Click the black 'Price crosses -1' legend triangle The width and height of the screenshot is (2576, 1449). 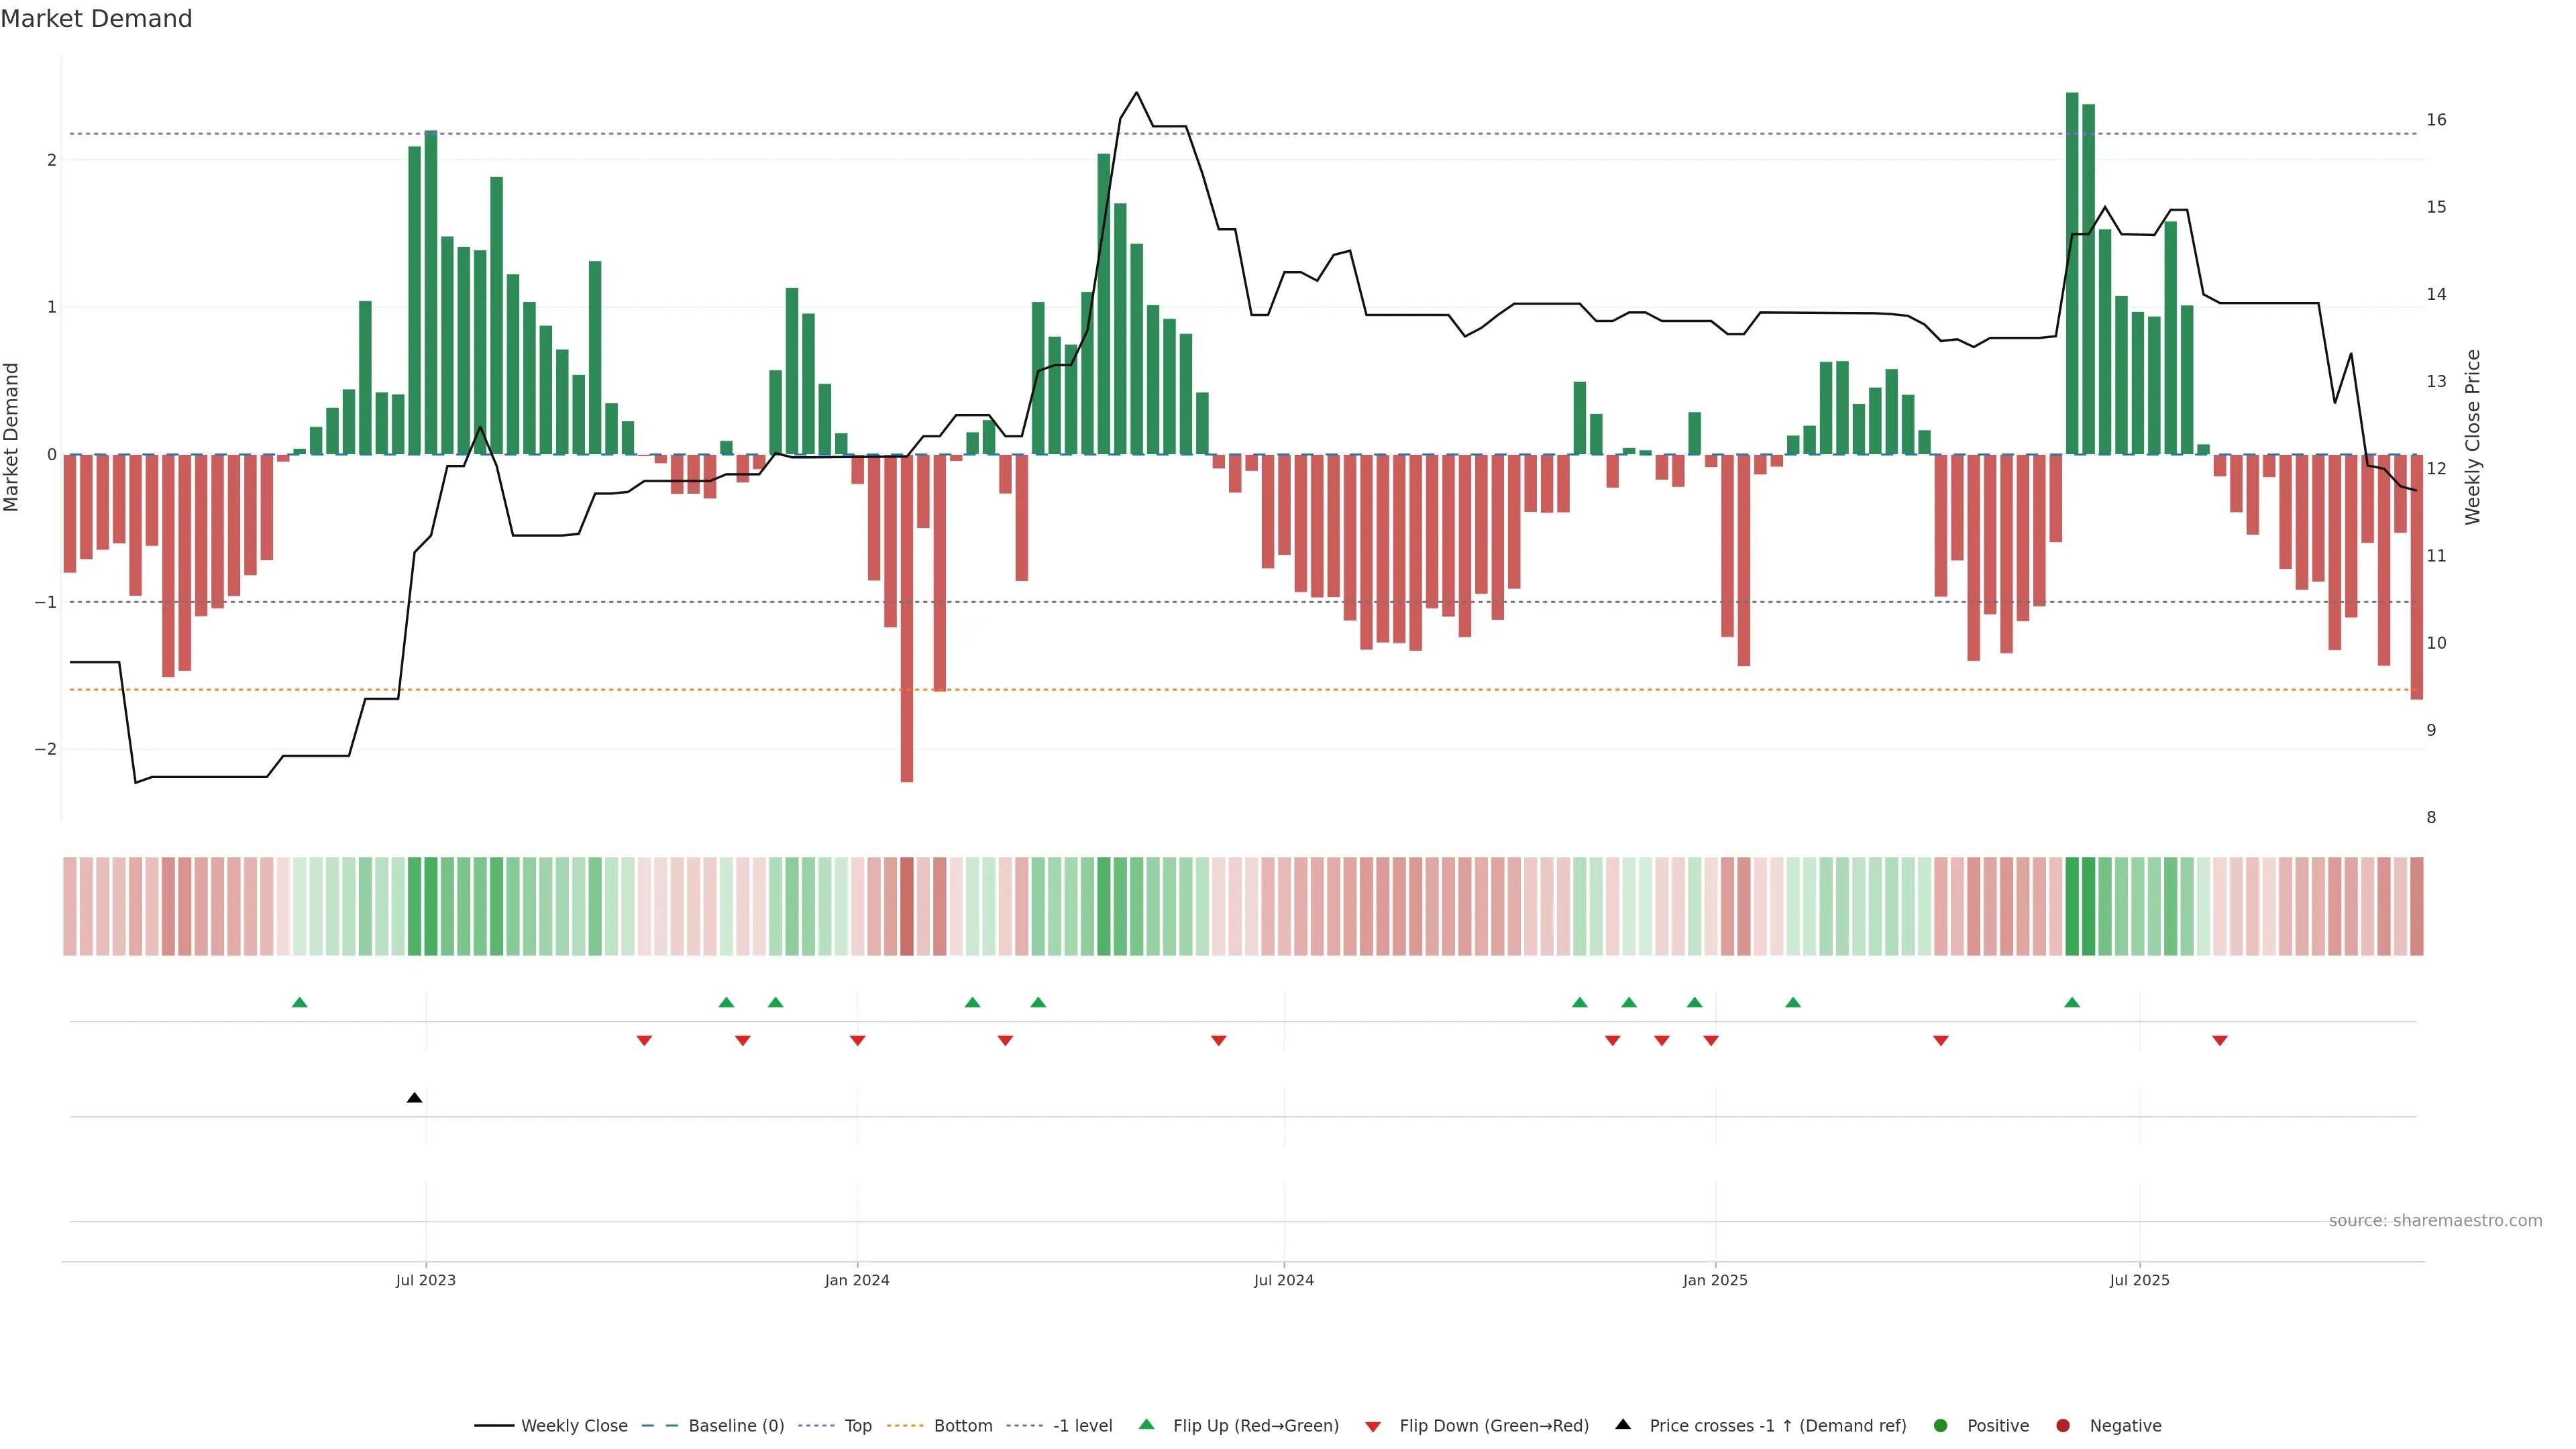click(x=1623, y=1424)
